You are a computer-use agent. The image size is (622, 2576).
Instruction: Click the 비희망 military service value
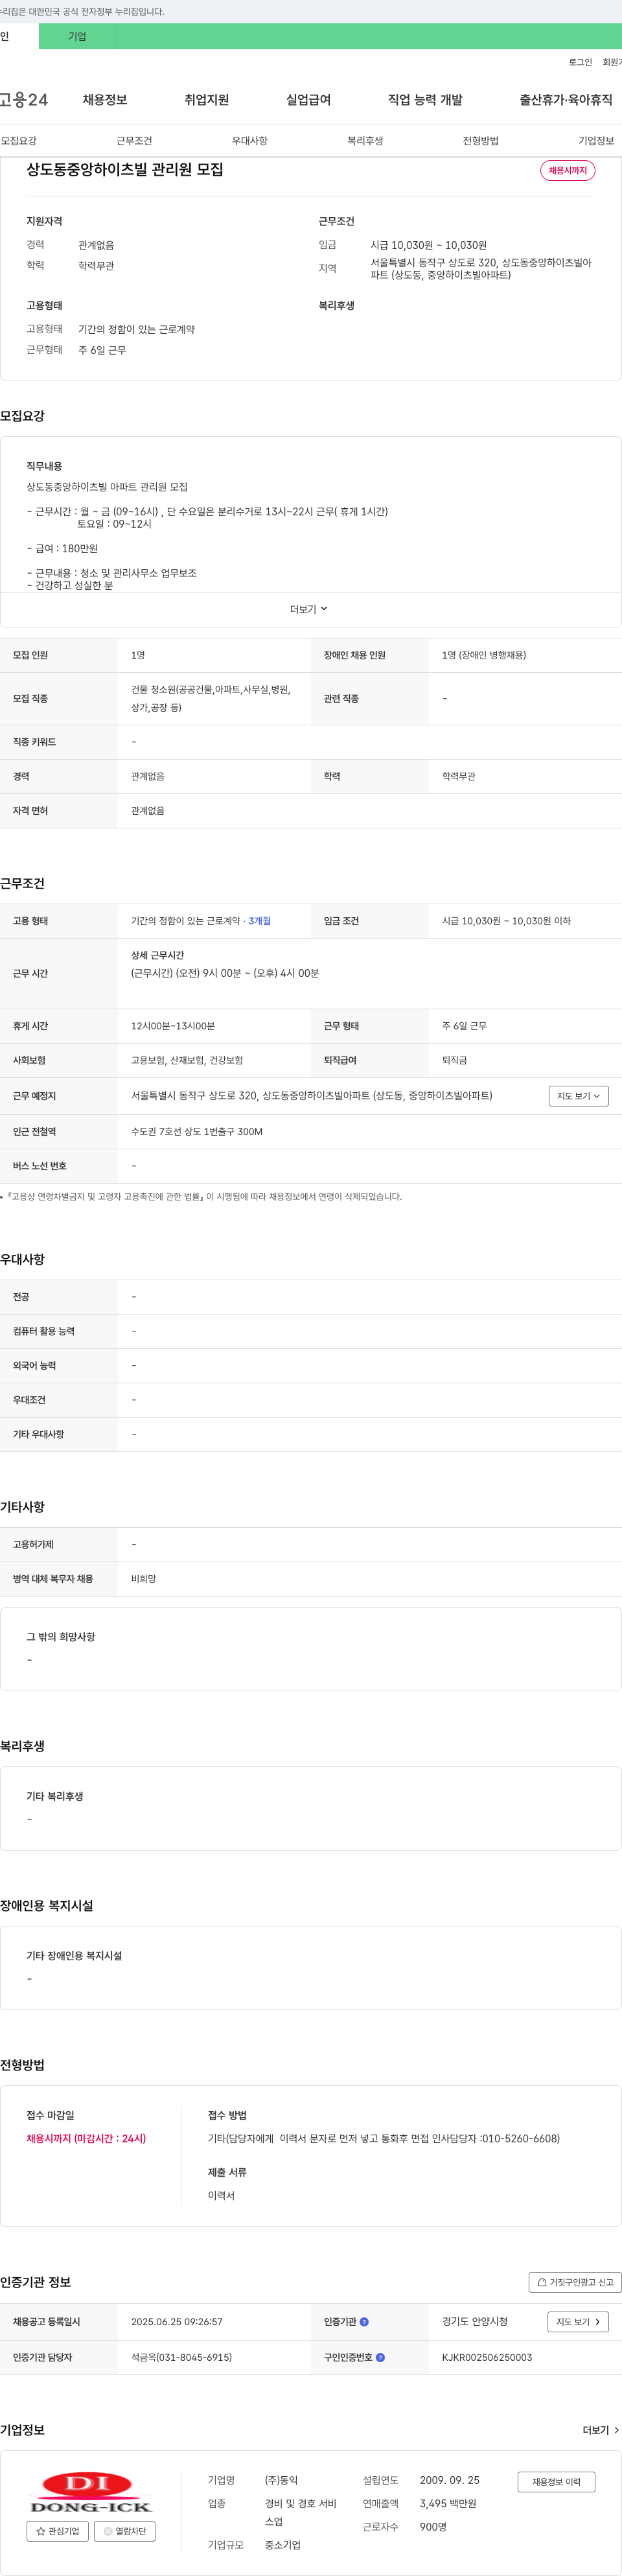click(x=144, y=1578)
